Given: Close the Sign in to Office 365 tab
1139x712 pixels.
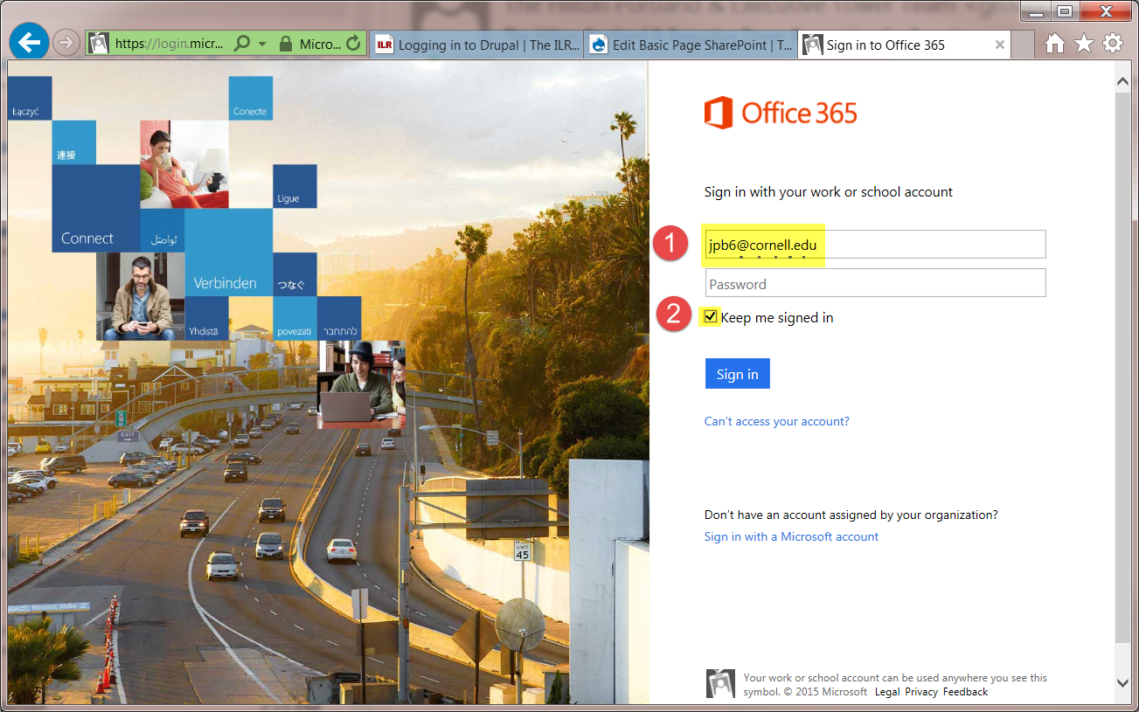Looking at the screenshot, I should coord(1000,45).
